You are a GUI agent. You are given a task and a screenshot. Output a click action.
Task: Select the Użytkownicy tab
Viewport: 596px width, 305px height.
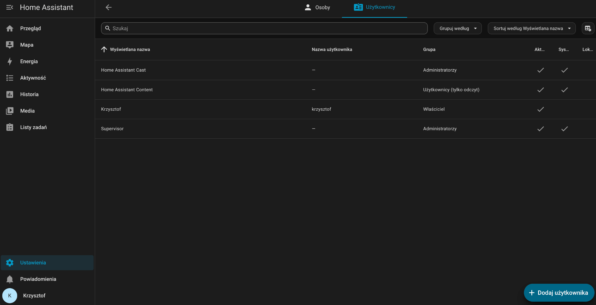pos(375,7)
